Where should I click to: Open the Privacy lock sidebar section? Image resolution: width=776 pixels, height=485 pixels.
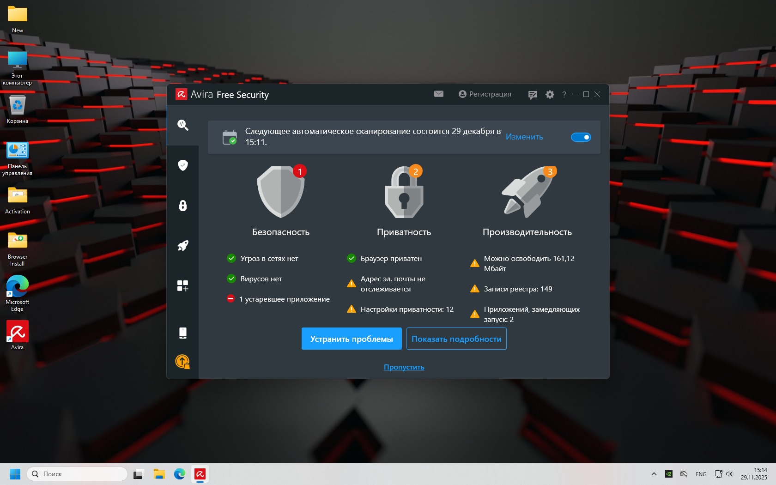coord(183,206)
